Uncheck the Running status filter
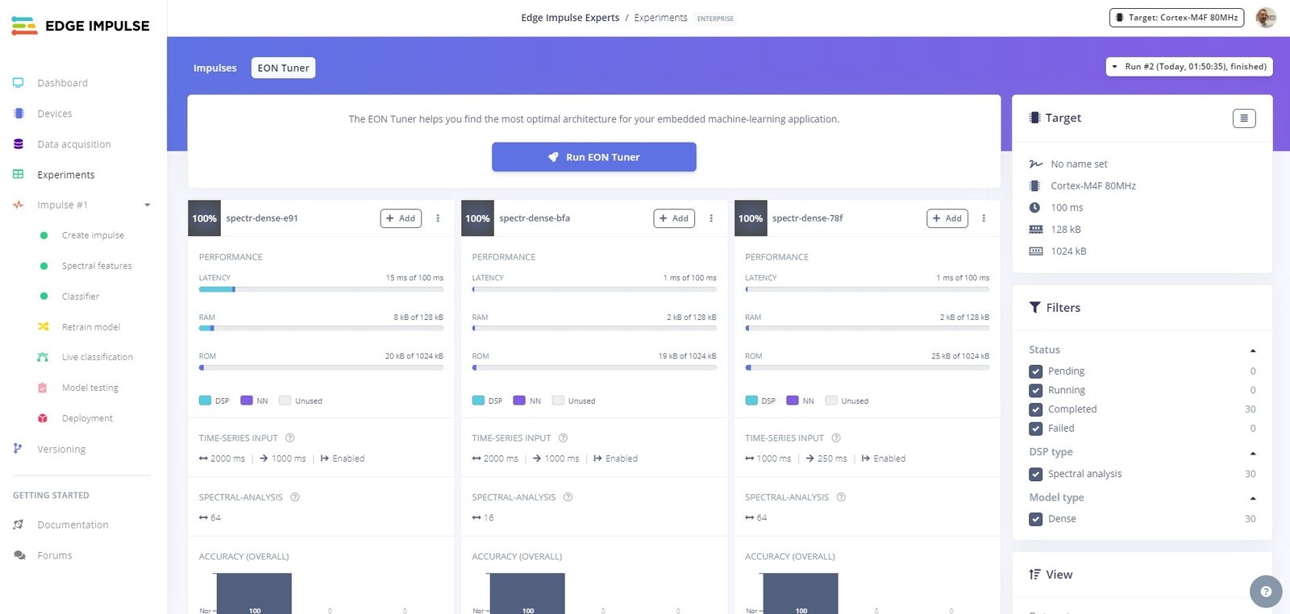Image resolution: width=1290 pixels, height=614 pixels. click(1036, 390)
